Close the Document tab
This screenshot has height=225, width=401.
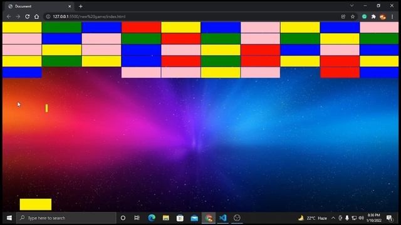[x=70, y=6]
